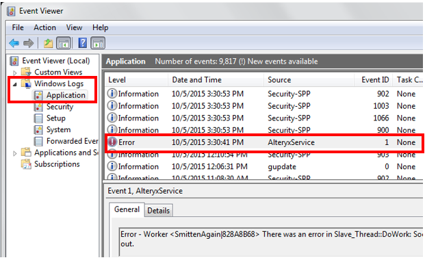Open the View menu

(75, 27)
